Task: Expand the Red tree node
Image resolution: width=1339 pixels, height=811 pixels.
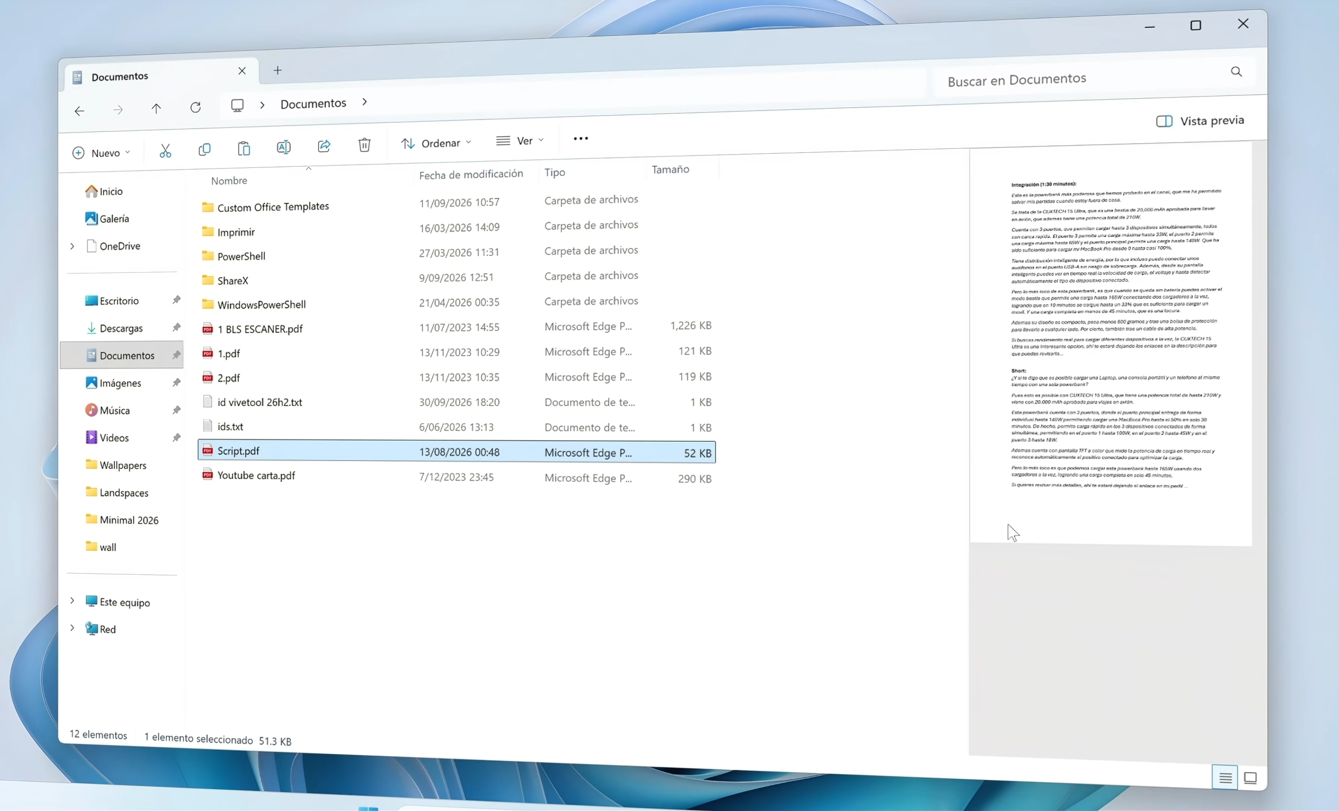Action: click(x=72, y=627)
